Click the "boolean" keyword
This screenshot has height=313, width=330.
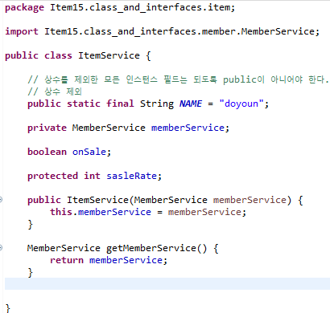click(x=47, y=152)
